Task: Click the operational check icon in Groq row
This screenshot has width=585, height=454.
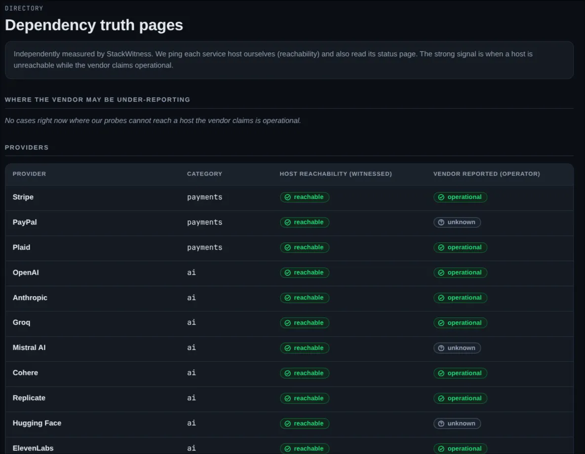Action: (441, 323)
